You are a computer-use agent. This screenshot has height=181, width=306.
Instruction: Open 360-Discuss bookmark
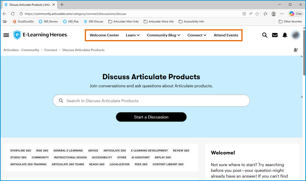click(93, 21)
